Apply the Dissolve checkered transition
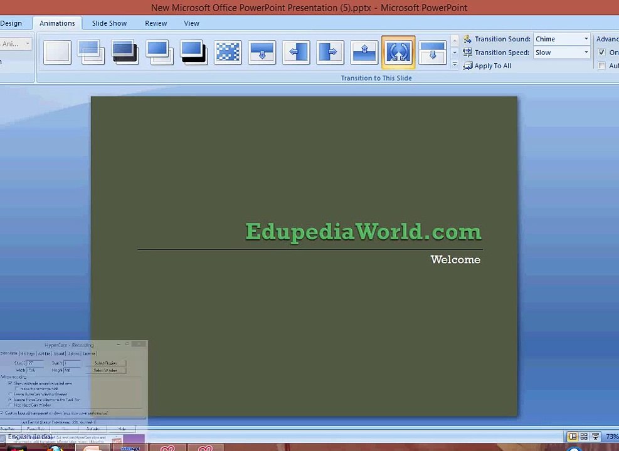This screenshot has width=619, height=451. coord(228,51)
